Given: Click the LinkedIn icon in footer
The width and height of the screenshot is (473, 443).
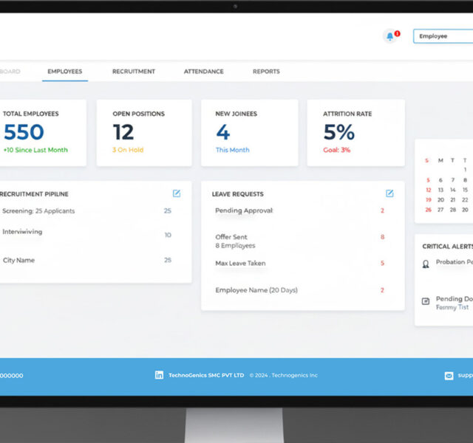Looking at the screenshot, I should (x=159, y=375).
